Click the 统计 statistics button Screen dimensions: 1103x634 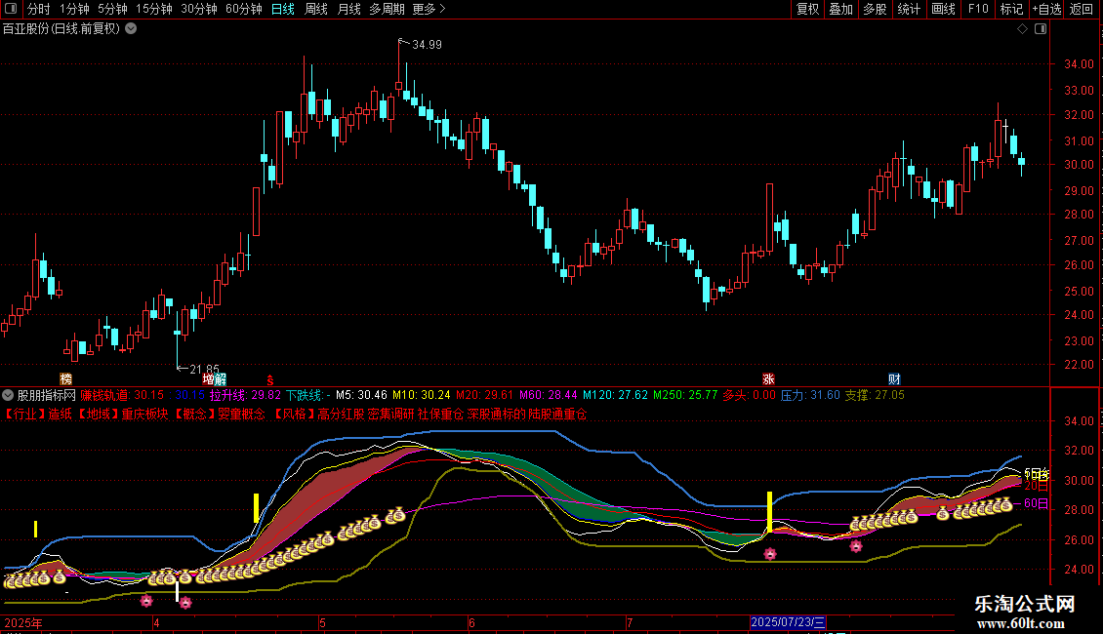click(x=909, y=9)
